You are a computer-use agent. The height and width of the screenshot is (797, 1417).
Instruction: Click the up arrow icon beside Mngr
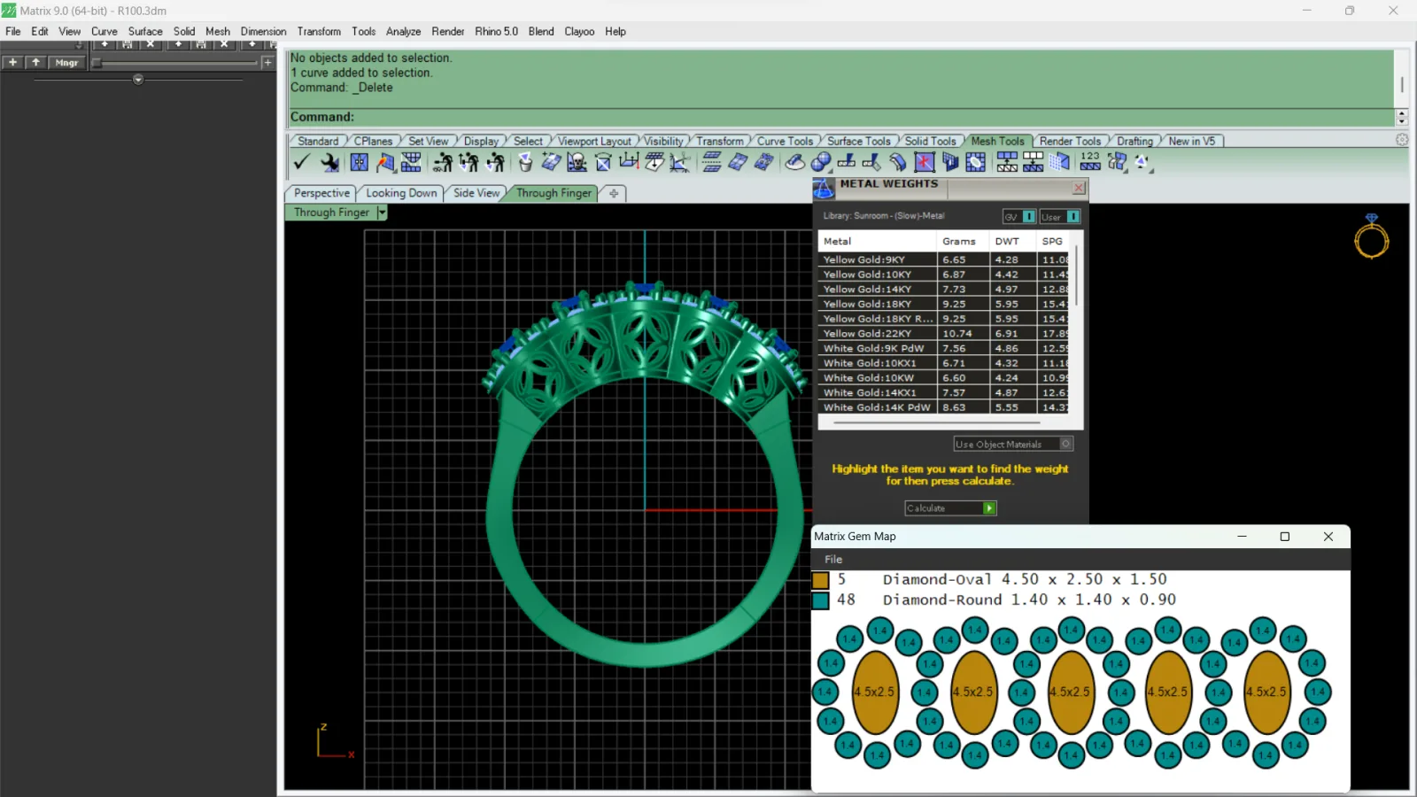coord(35,63)
